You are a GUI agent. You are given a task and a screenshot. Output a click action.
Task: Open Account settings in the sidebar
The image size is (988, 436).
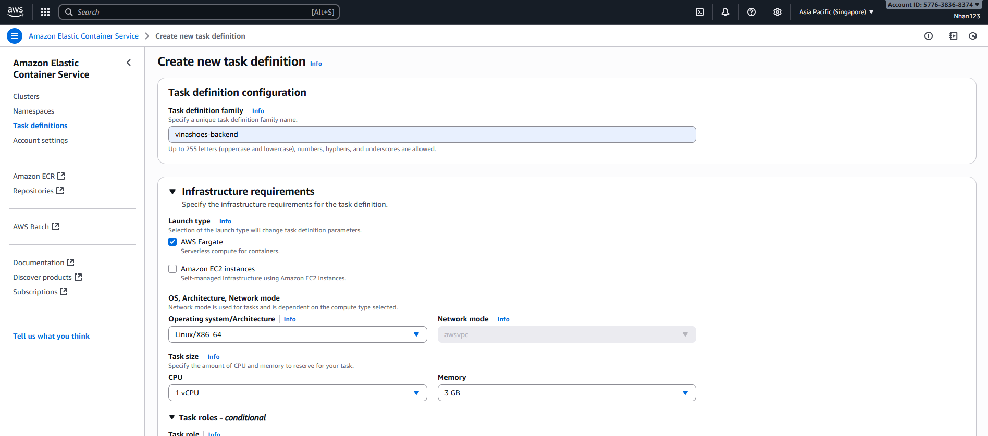[40, 140]
